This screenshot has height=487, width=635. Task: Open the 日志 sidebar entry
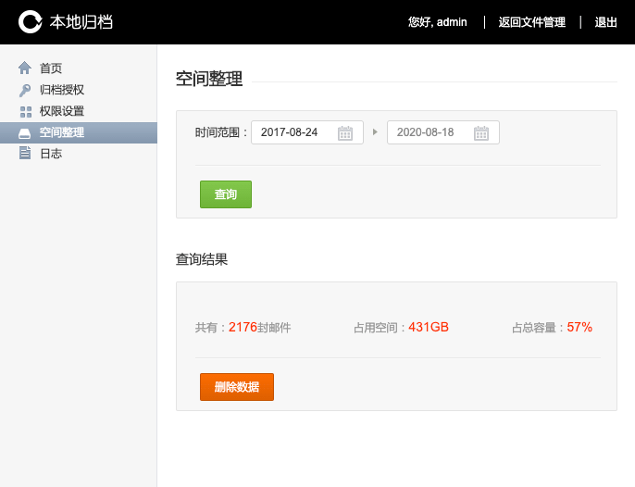point(51,154)
